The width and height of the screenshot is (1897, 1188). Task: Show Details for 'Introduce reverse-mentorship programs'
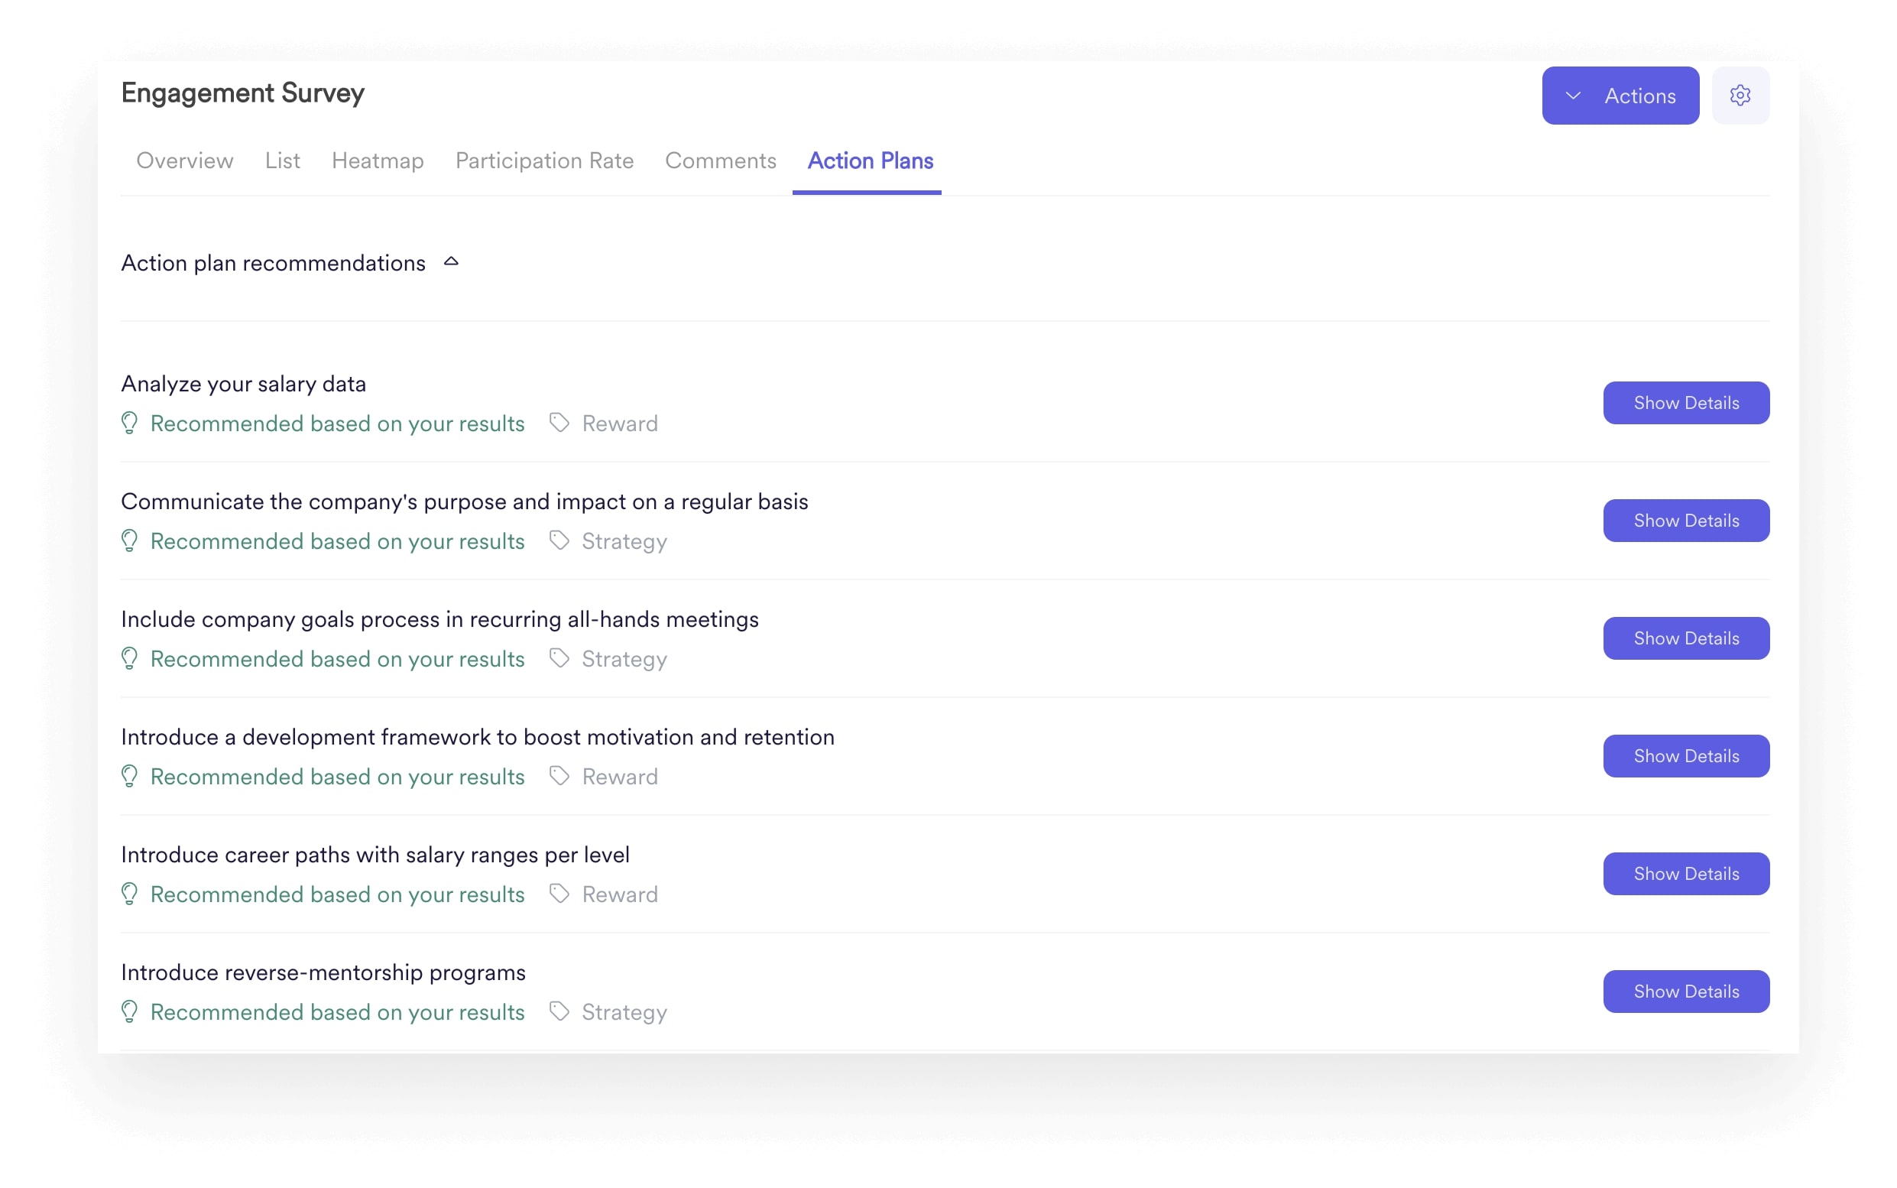tap(1686, 991)
